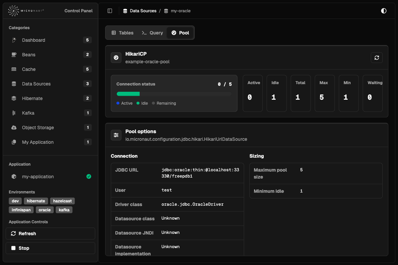This screenshot has width=398, height=265.
Task: Click the Remaining legend gray dot
Action: (153, 103)
